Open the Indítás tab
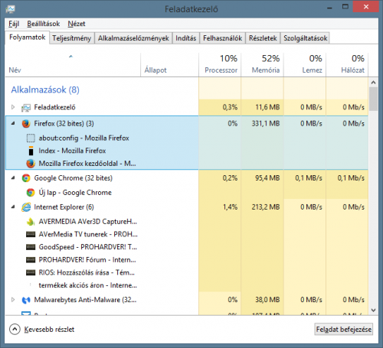383x348 pixels. 186,38
